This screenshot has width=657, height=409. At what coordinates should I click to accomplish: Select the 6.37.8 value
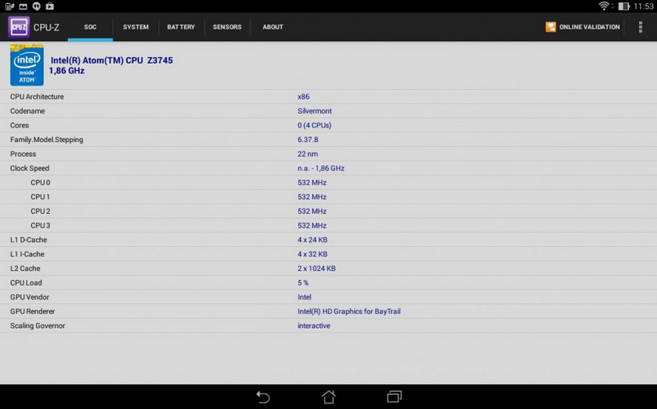307,140
